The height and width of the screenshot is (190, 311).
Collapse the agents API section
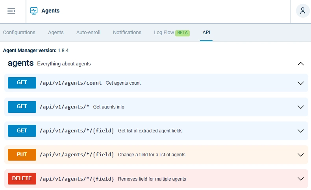click(301, 63)
